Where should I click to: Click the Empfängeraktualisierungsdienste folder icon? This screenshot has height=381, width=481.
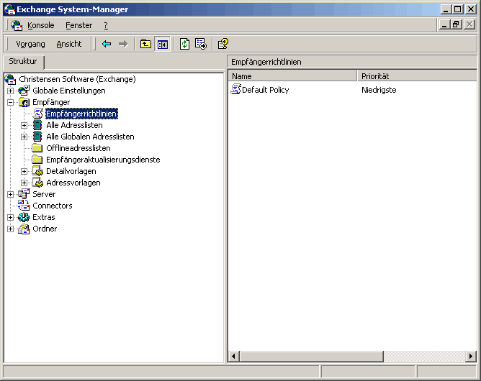click(x=37, y=160)
